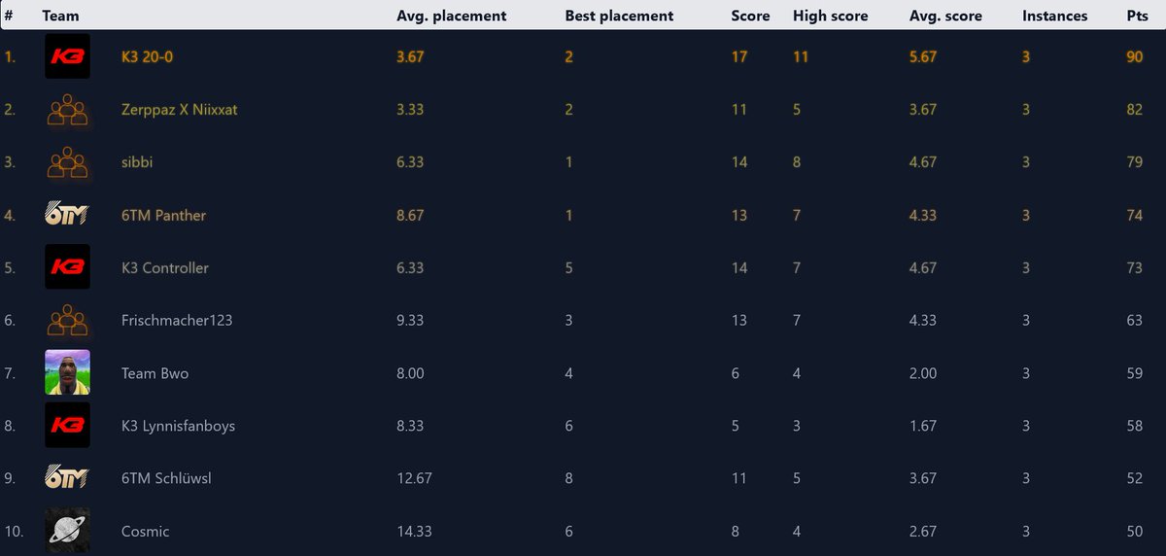Screen dimensions: 1166x556
Task: Click K3 Lynnisfanboys' 58 points value
Action: point(1134,425)
